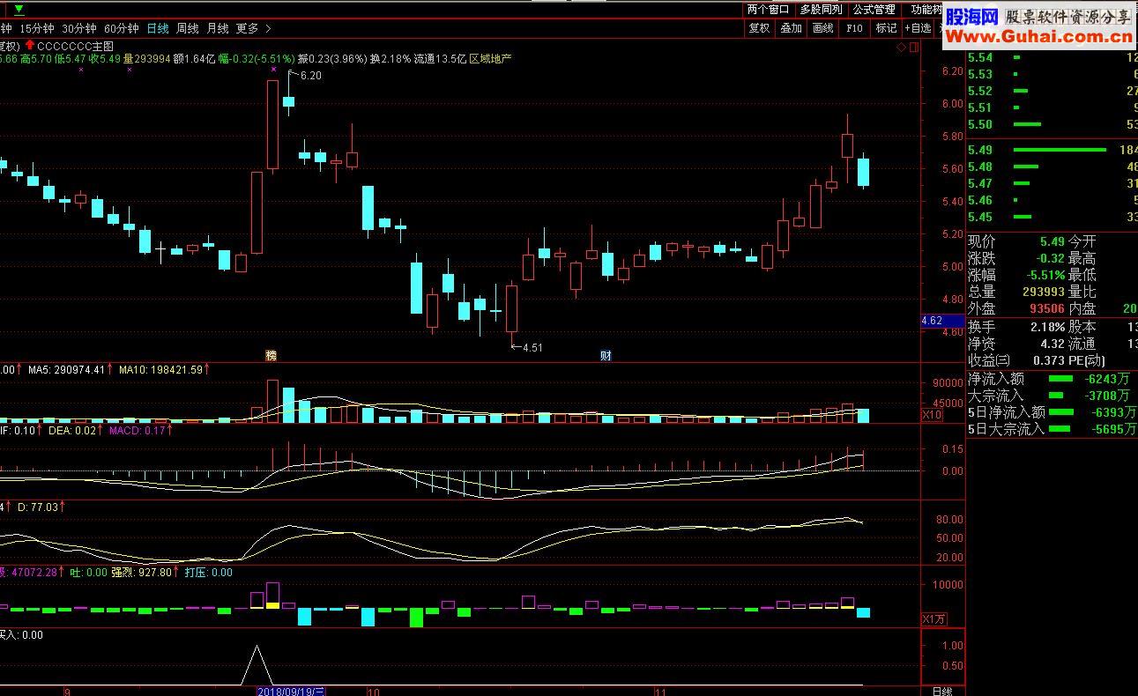Viewport: 1138px width, 696px height.
Task: Select the 日线 daily period tab
Action: (x=158, y=28)
